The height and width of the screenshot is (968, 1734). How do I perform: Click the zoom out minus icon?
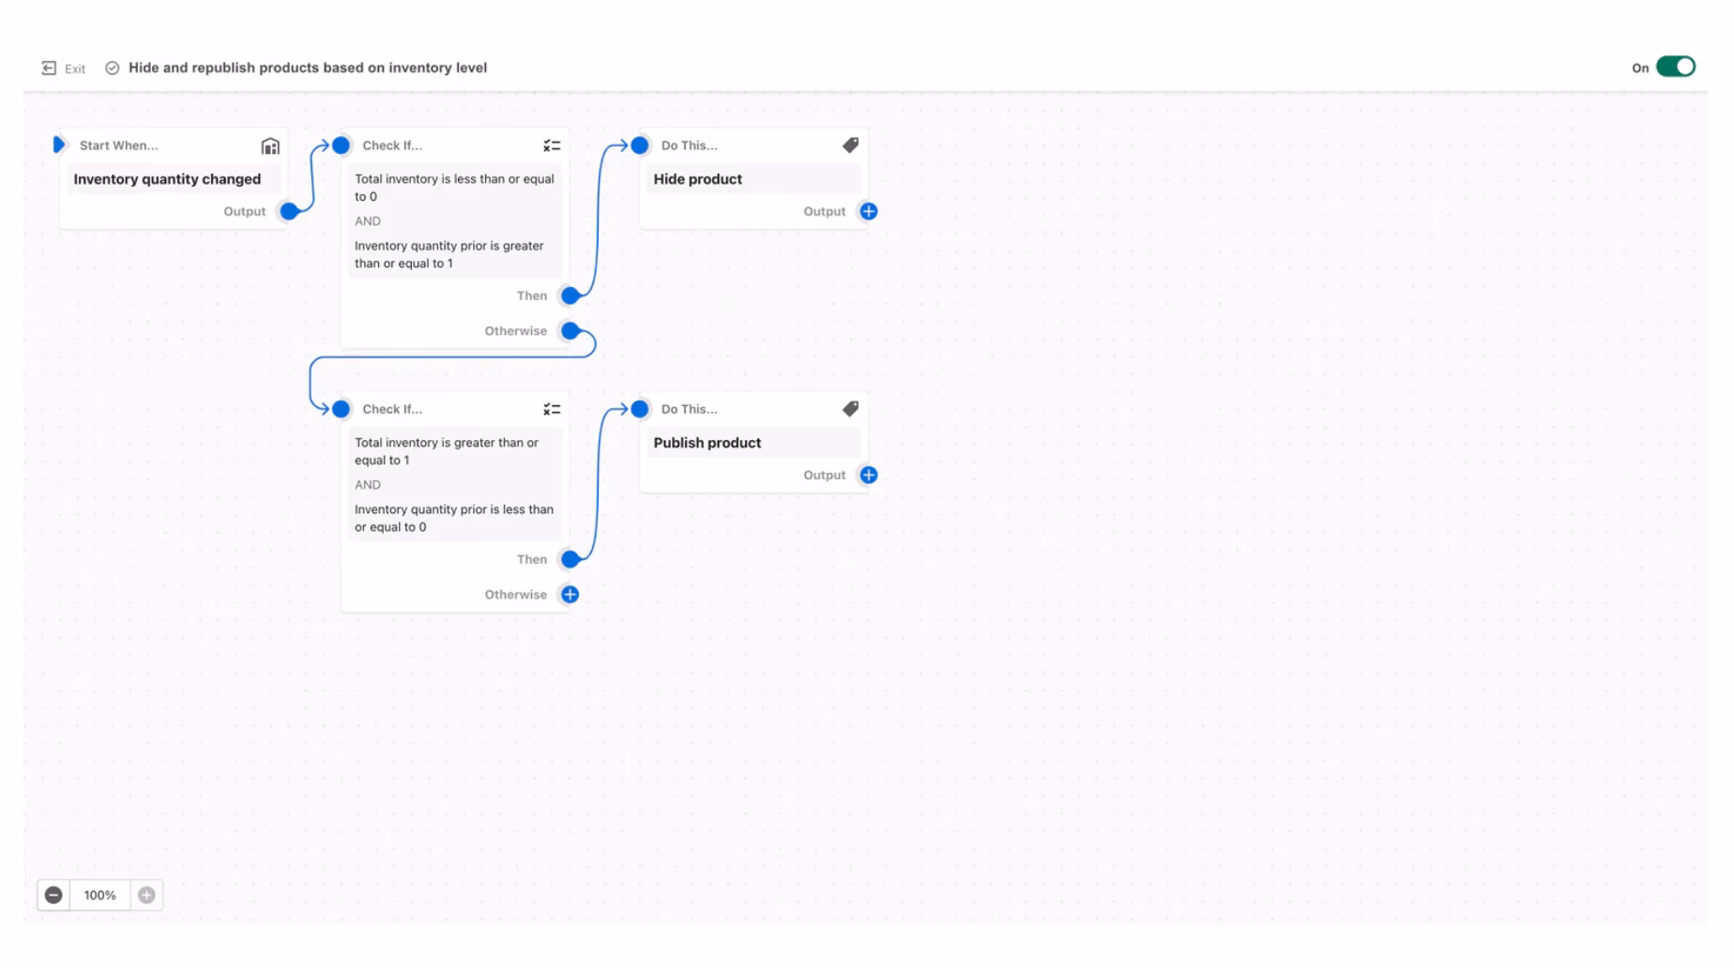click(53, 895)
